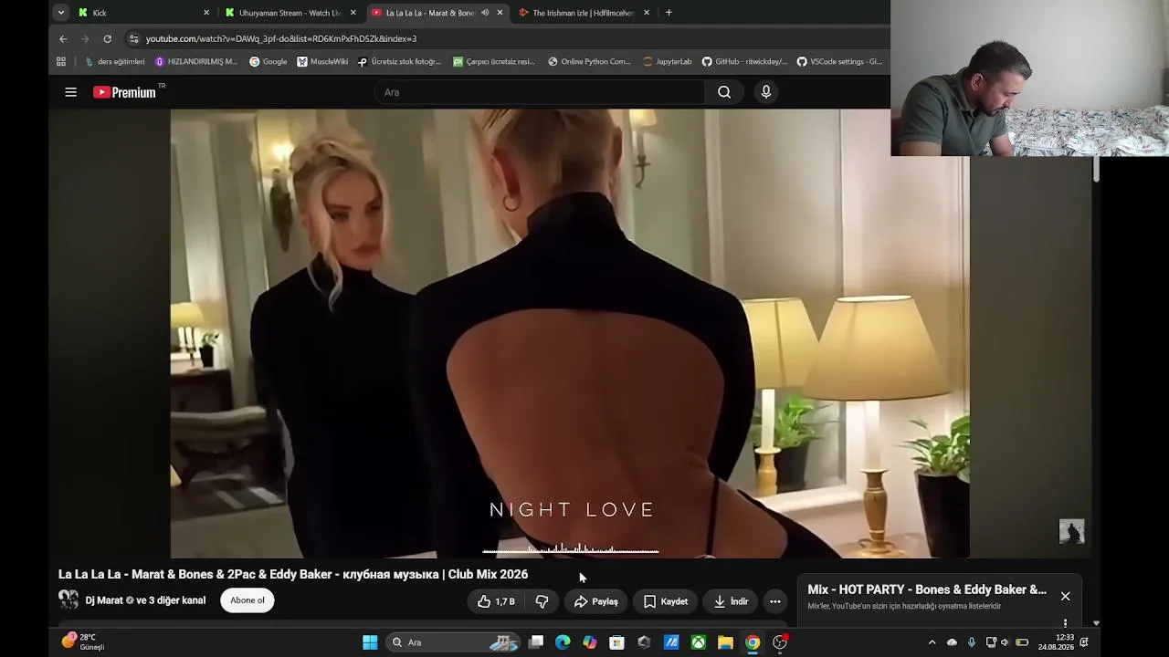Image resolution: width=1169 pixels, height=657 pixels.
Task: Open the Xbox app from taskbar
Action: pos(698,642)
